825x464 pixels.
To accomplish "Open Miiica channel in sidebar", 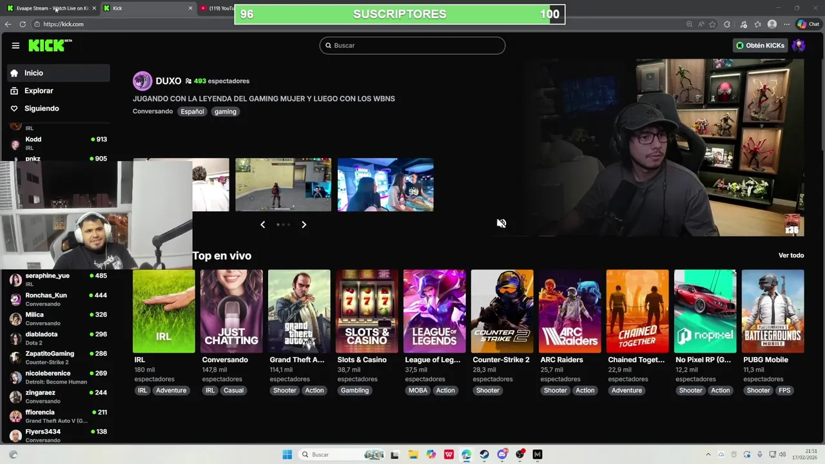I will click(x=59, y=318).
